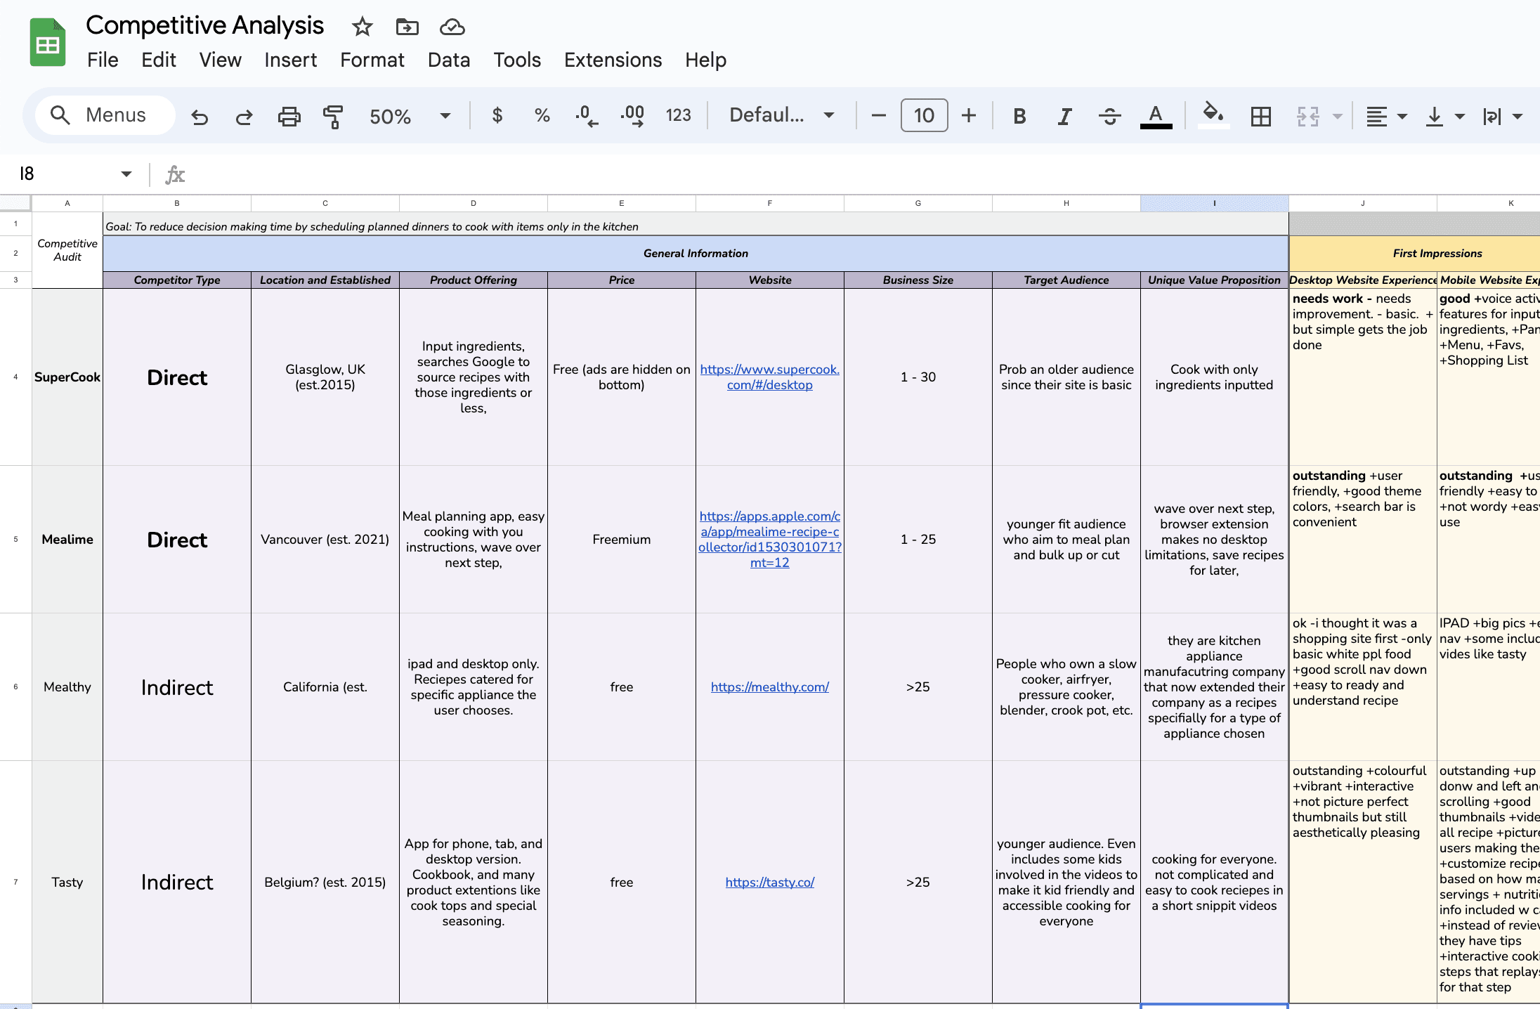Open the mealthy.com website link

point(769,686)
